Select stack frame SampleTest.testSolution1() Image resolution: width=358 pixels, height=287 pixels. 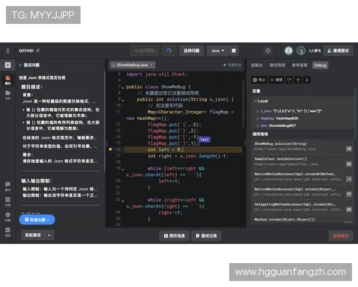(x=302, y=161)
